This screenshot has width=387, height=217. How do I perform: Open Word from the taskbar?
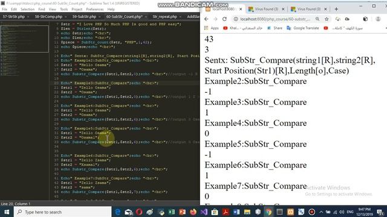[x=236, y=212]
